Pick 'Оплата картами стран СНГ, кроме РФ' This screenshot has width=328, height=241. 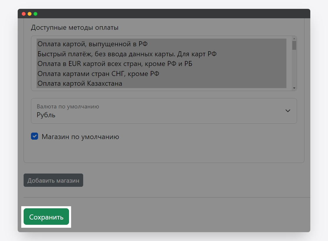pos(98,74)
